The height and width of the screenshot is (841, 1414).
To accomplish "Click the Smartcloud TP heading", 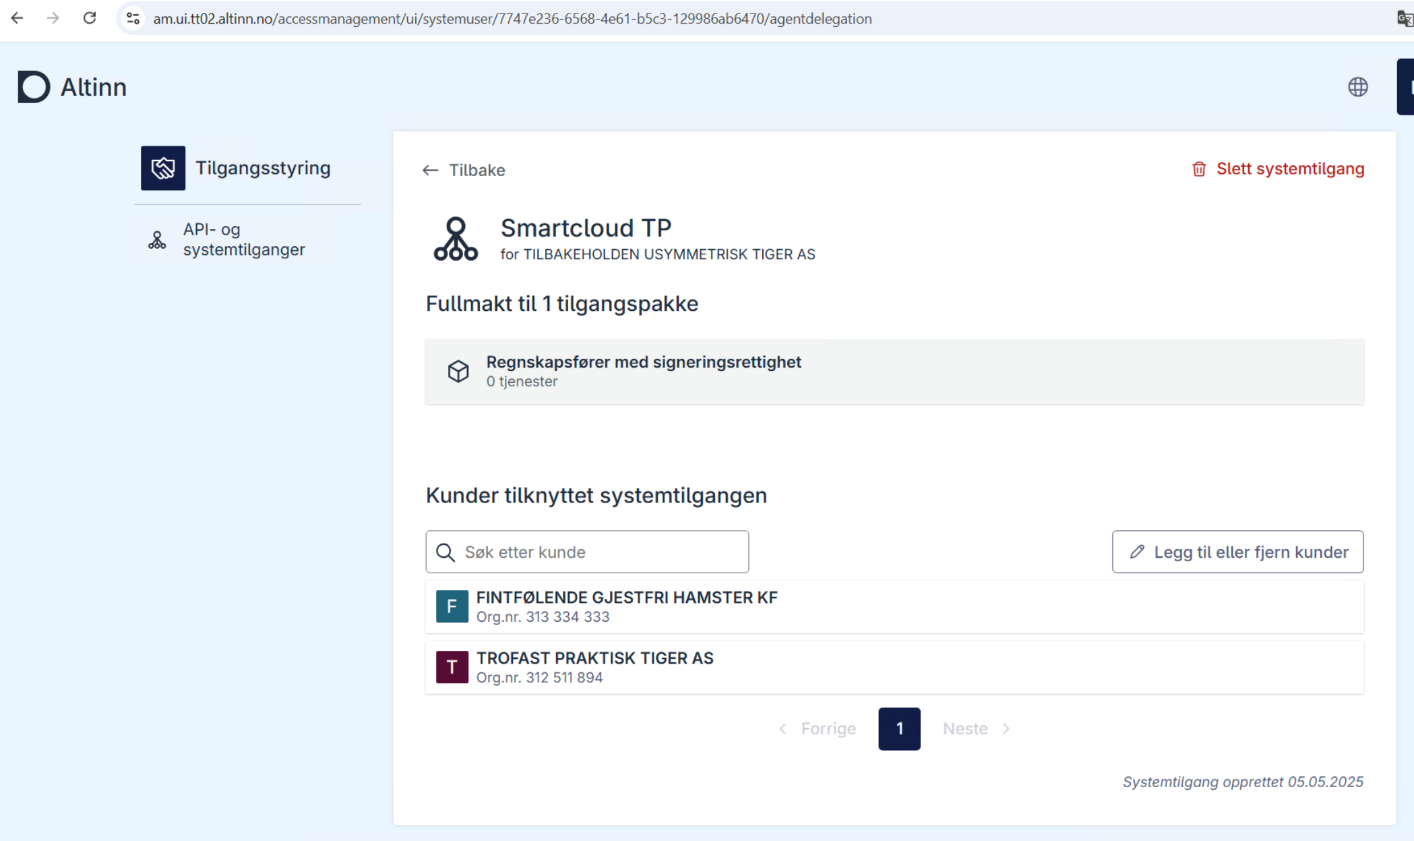I will pos(586,228).
